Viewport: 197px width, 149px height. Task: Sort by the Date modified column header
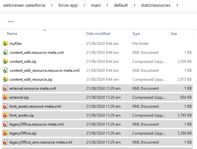98,34
